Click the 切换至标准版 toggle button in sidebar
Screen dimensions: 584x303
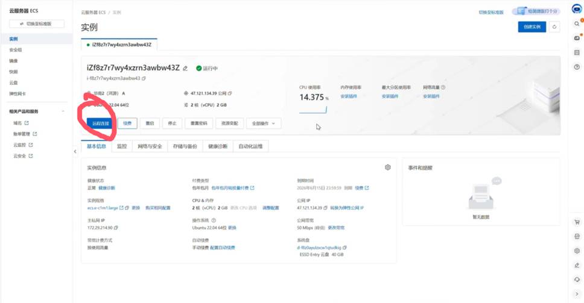click(x=36, y=23)
